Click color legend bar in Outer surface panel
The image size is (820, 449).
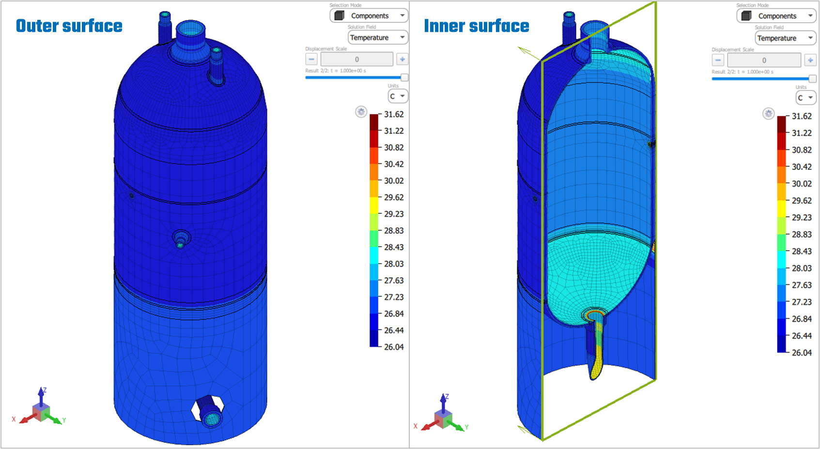point(374,230)
